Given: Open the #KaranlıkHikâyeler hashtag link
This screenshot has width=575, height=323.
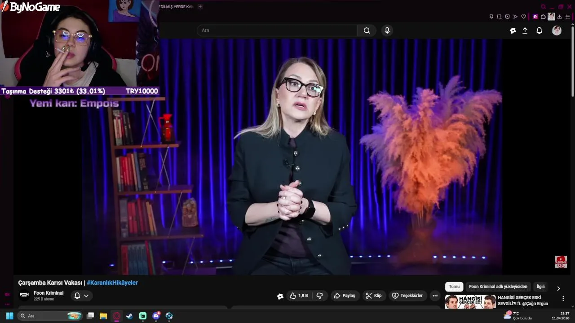Looking at the screenshot, I should (x=112, y=283).
